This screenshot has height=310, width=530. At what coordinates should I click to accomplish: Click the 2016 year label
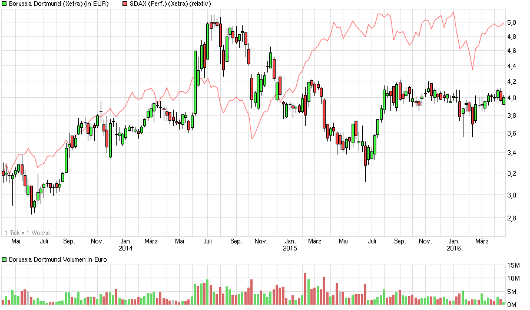tap(453, 248)
